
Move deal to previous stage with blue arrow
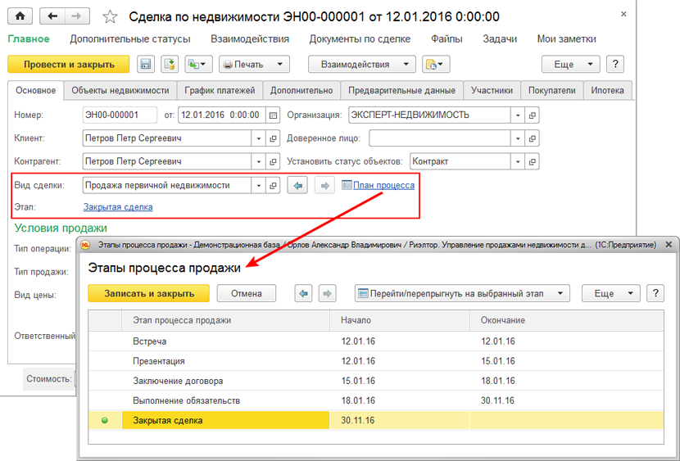click(297, 185)
